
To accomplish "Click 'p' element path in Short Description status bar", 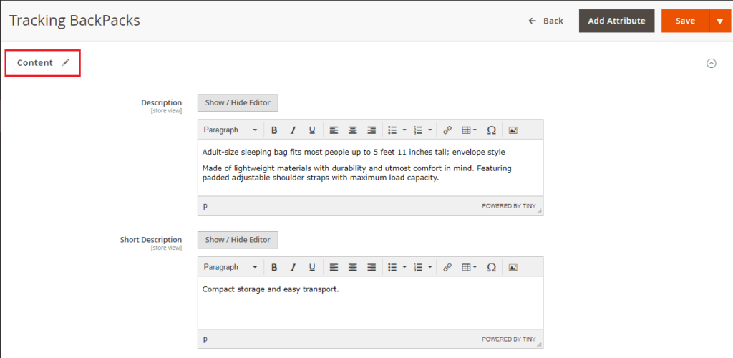I will 205,339.
